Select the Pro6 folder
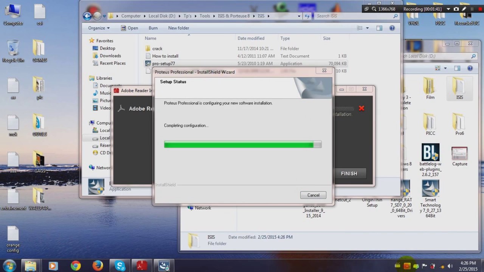484x272 pixels. click(459, 124)
